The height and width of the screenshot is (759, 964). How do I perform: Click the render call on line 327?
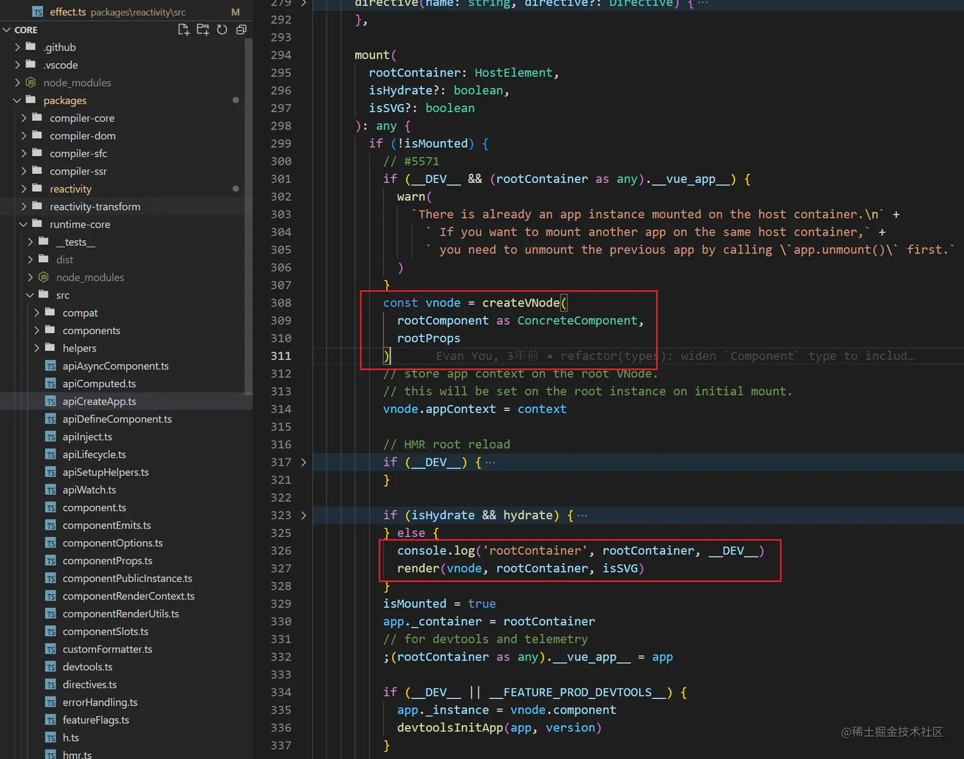click(x=520, y=568)
